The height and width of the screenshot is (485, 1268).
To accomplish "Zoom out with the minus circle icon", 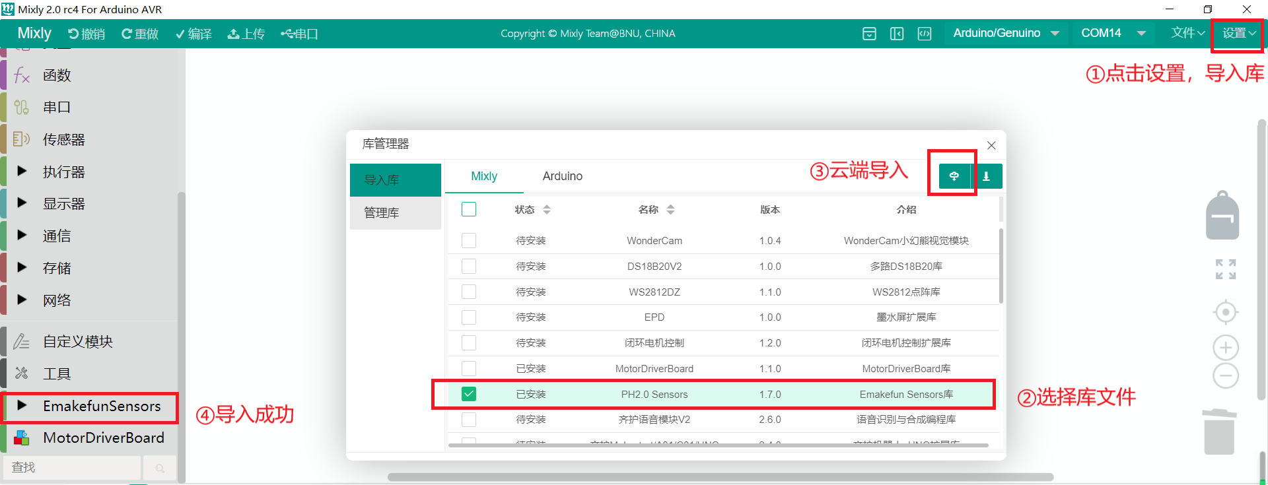I will coord(1226,376).
